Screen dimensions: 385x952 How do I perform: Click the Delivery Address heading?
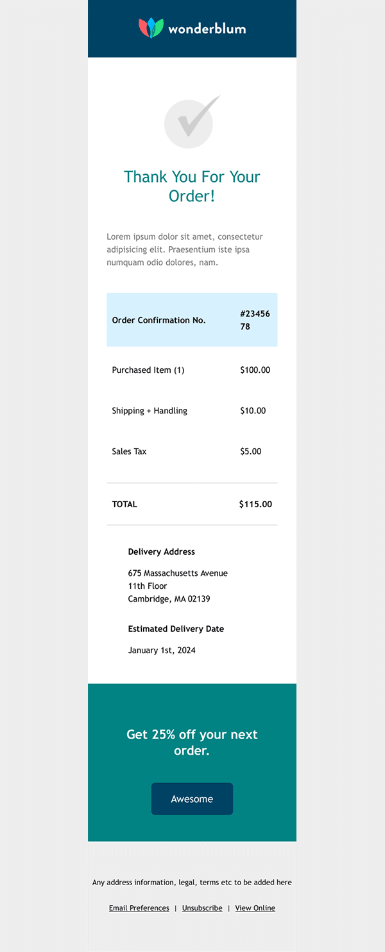(162, 552)
